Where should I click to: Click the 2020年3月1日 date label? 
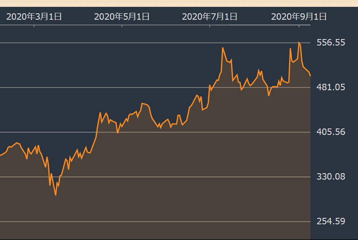point(34,17)
